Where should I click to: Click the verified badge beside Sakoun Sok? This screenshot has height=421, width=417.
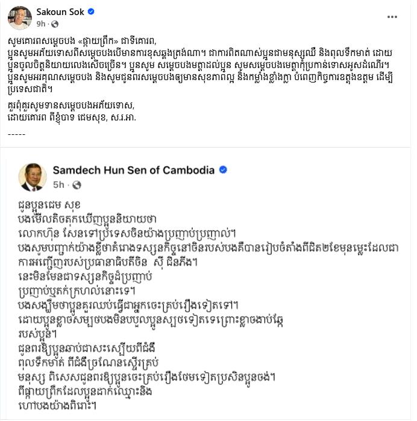tap(92, 11)
